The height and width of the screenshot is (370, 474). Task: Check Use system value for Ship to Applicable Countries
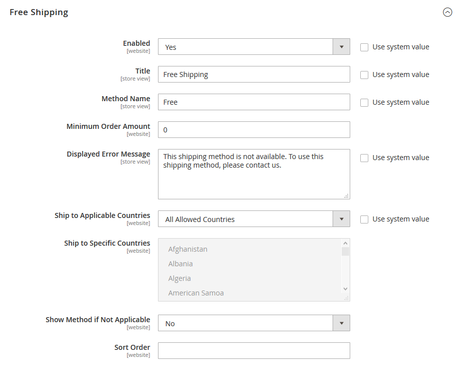coord(364,219)
